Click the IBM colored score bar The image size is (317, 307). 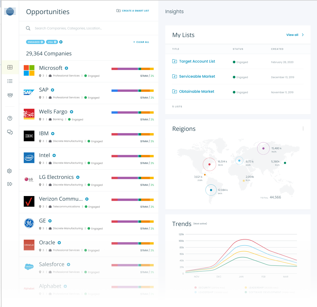click(132, 134)
